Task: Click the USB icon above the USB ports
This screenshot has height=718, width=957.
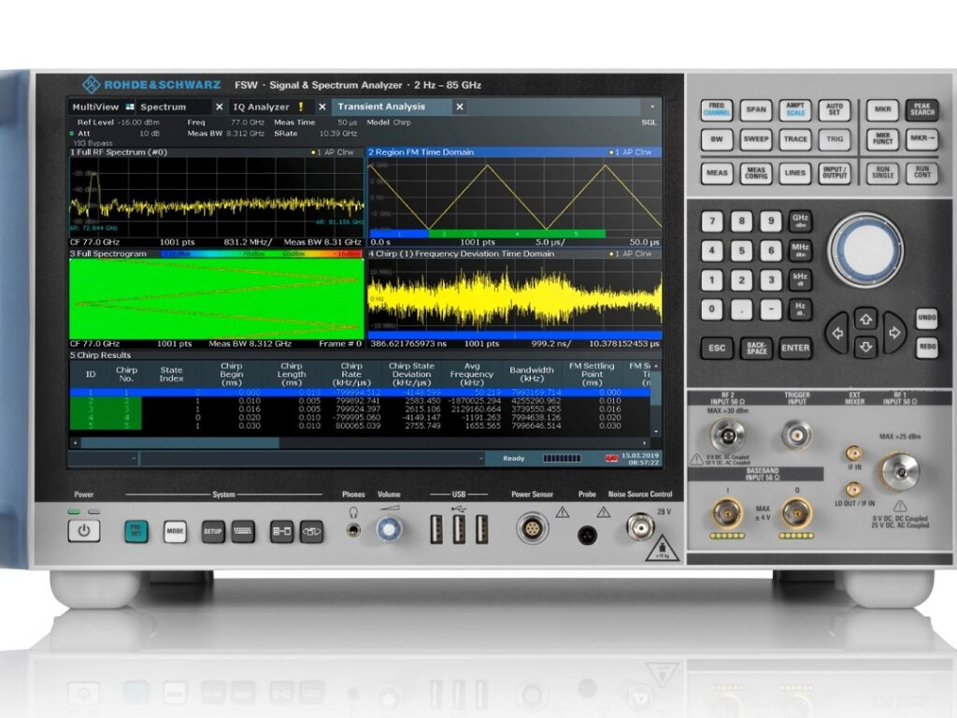Action: coord(459,509)
